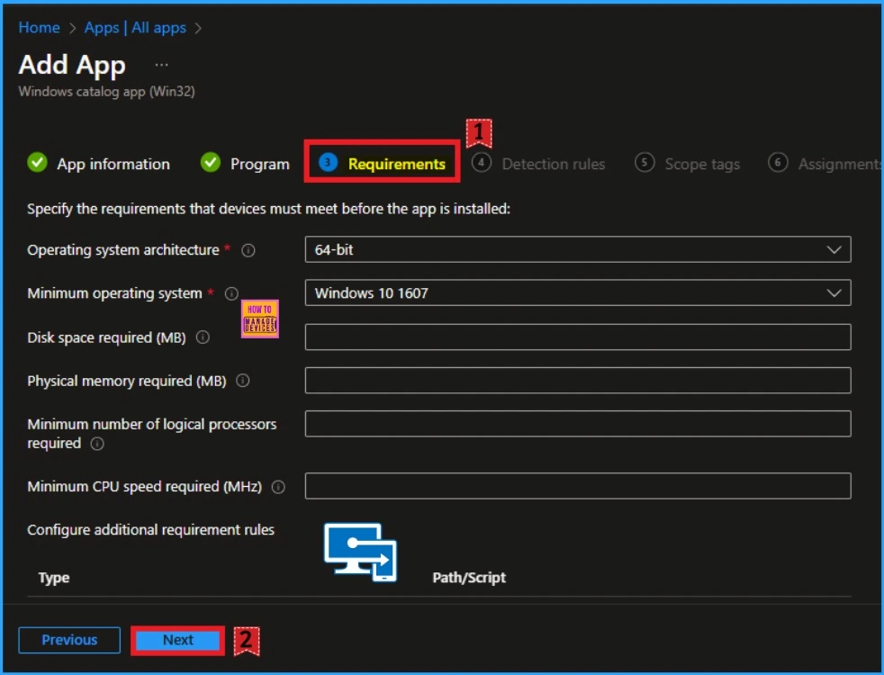Click info icon for Operating system architecture
The height and width of the screenshot is (675, 884).
coord(248,251)
